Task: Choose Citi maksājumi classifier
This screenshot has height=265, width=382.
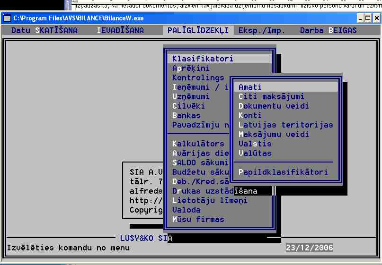Action: click(271, 96)
